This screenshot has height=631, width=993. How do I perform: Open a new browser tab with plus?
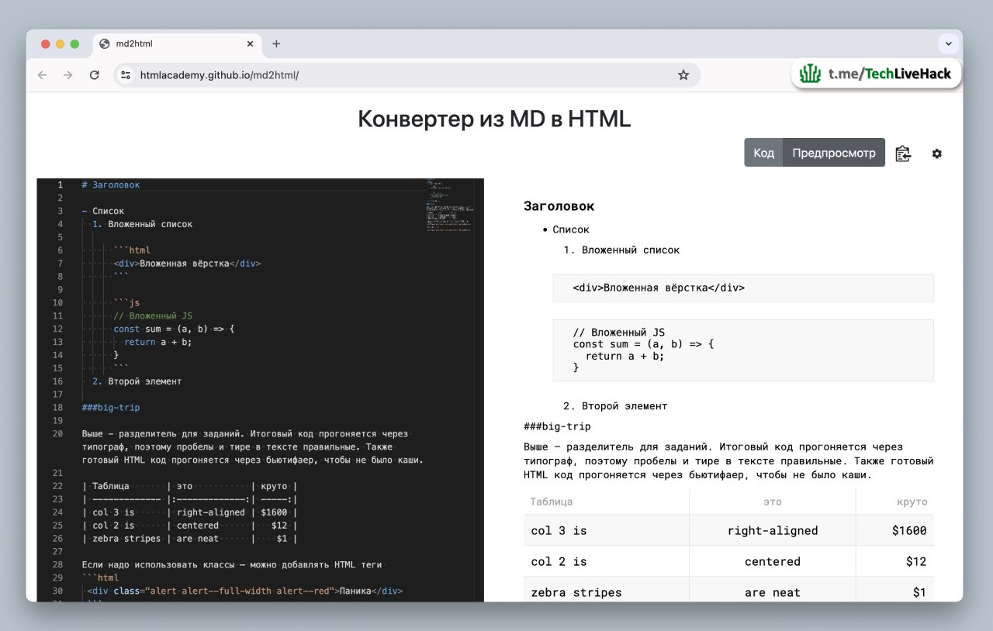pos(276,44)
